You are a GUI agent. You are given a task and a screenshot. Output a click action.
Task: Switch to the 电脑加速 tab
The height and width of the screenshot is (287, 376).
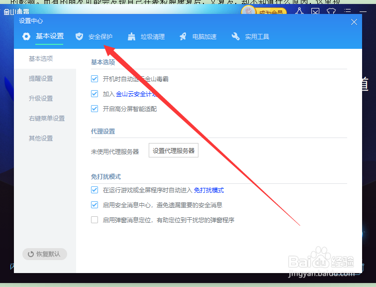204,37
